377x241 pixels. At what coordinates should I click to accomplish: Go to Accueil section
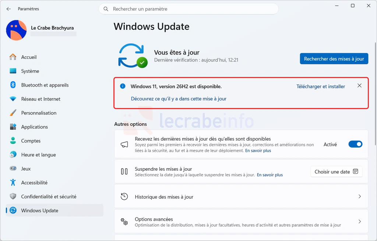coord(54,57)
